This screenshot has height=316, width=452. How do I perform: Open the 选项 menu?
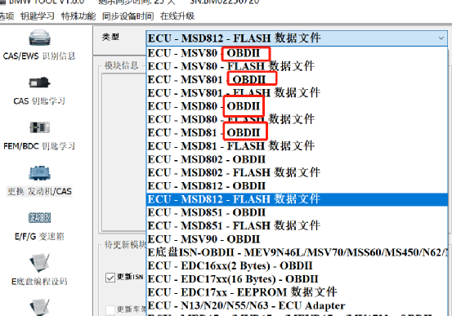click(7, 16)
